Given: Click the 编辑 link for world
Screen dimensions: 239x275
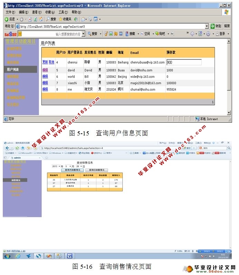Looking at the screenshot, I should click(x=45, y=76).
